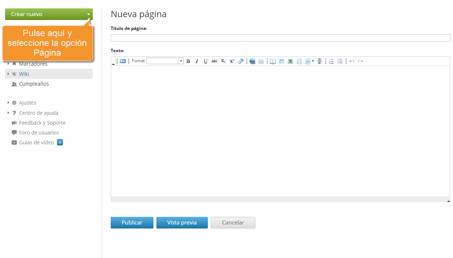453x258 pixels.
Task: Expand the Marcadores tree item
Action: point(8,64)
